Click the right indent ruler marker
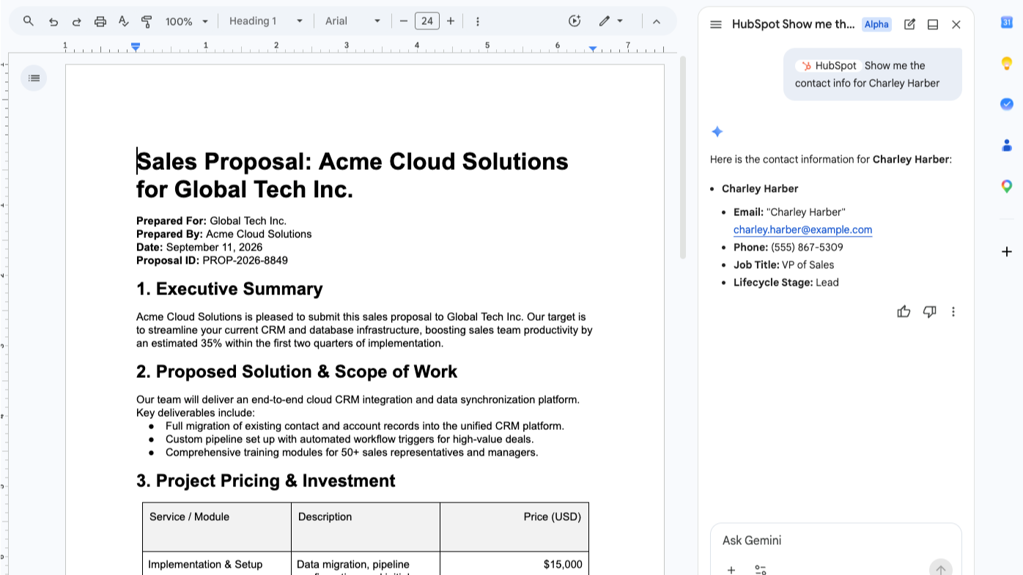 pos(593,48)
